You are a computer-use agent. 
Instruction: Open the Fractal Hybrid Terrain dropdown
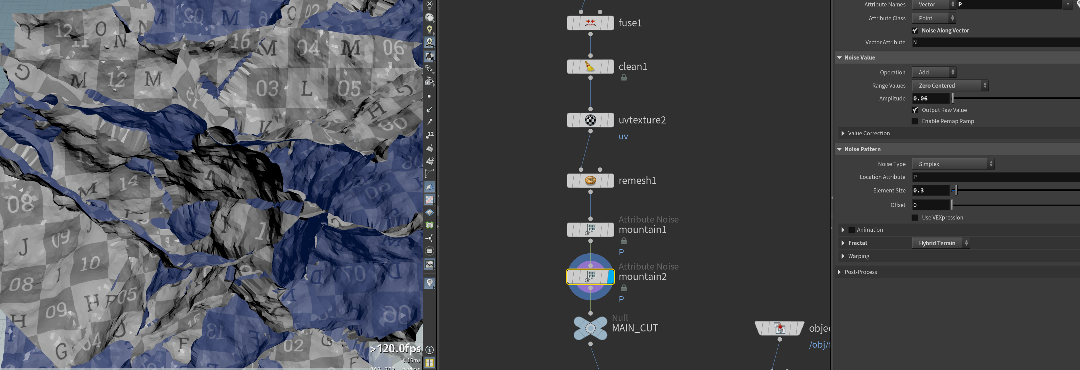[941, 244]
